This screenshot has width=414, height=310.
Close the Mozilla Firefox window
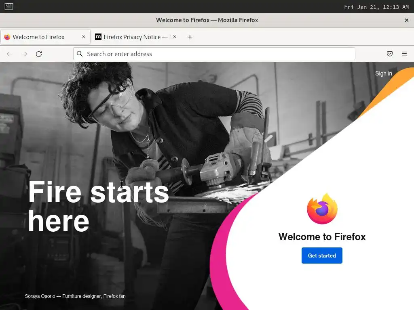click(407, 20)
